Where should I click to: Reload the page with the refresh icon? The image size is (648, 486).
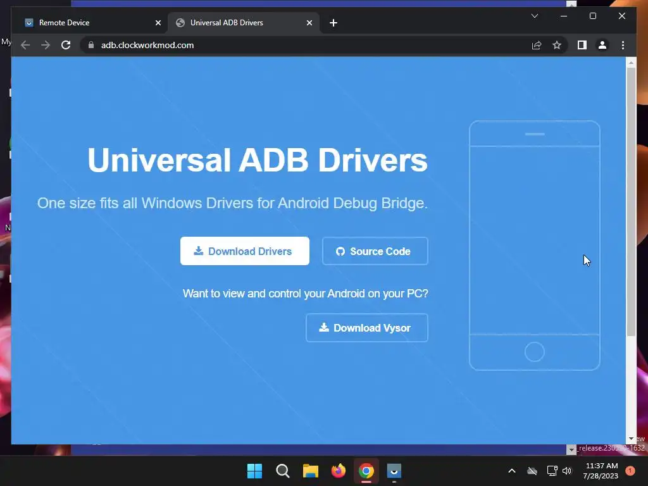[x=66, y=45]
